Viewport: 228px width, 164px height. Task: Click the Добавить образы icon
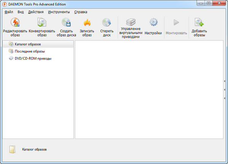[x=198, y=23]
